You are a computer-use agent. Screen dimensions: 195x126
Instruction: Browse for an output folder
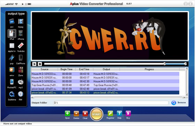tap(179, 102)
